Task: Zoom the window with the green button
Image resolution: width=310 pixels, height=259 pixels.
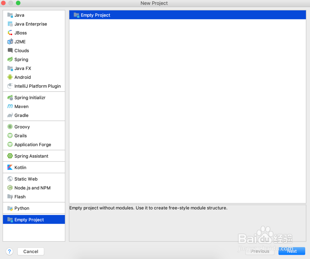Action: 18,3
